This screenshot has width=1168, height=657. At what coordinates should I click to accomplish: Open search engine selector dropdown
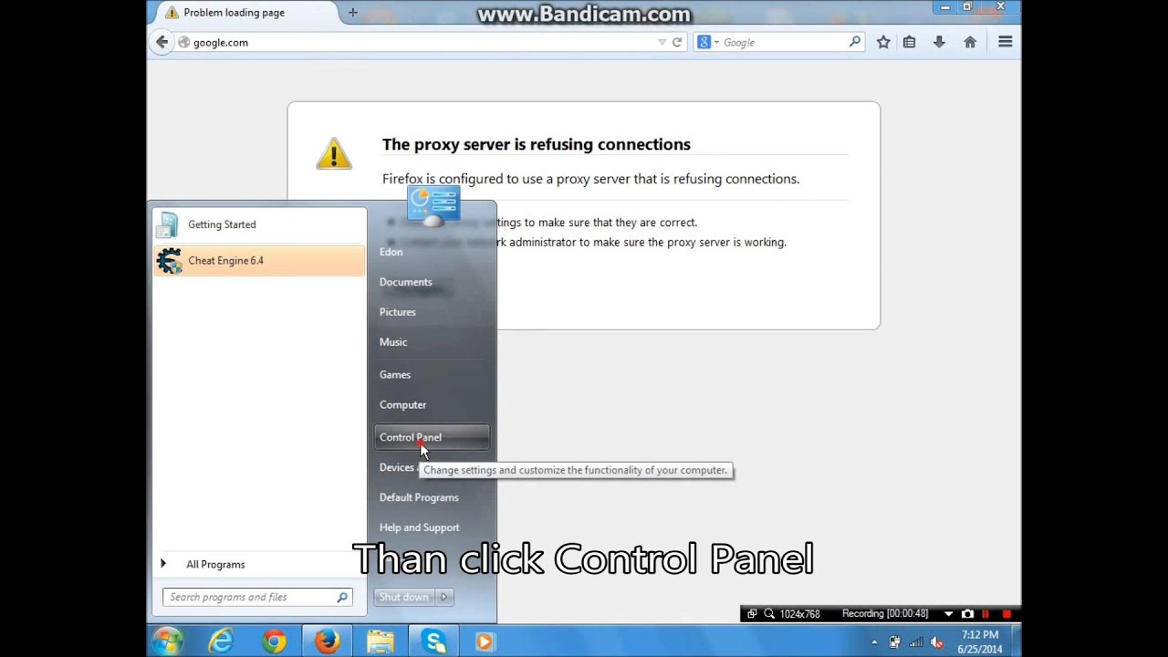click(707, 42)
